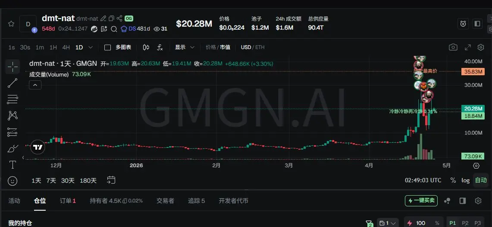
Task: Set the range to 7天
Action: [x=51, y=181]
